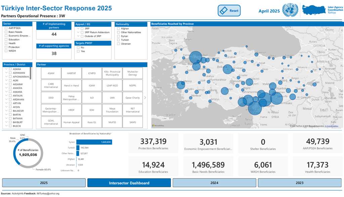Image resolution: width=344 pixels, height=197 pixels.
Task: Click the OpenStreetMap attribution link
Action: (332, 126)
